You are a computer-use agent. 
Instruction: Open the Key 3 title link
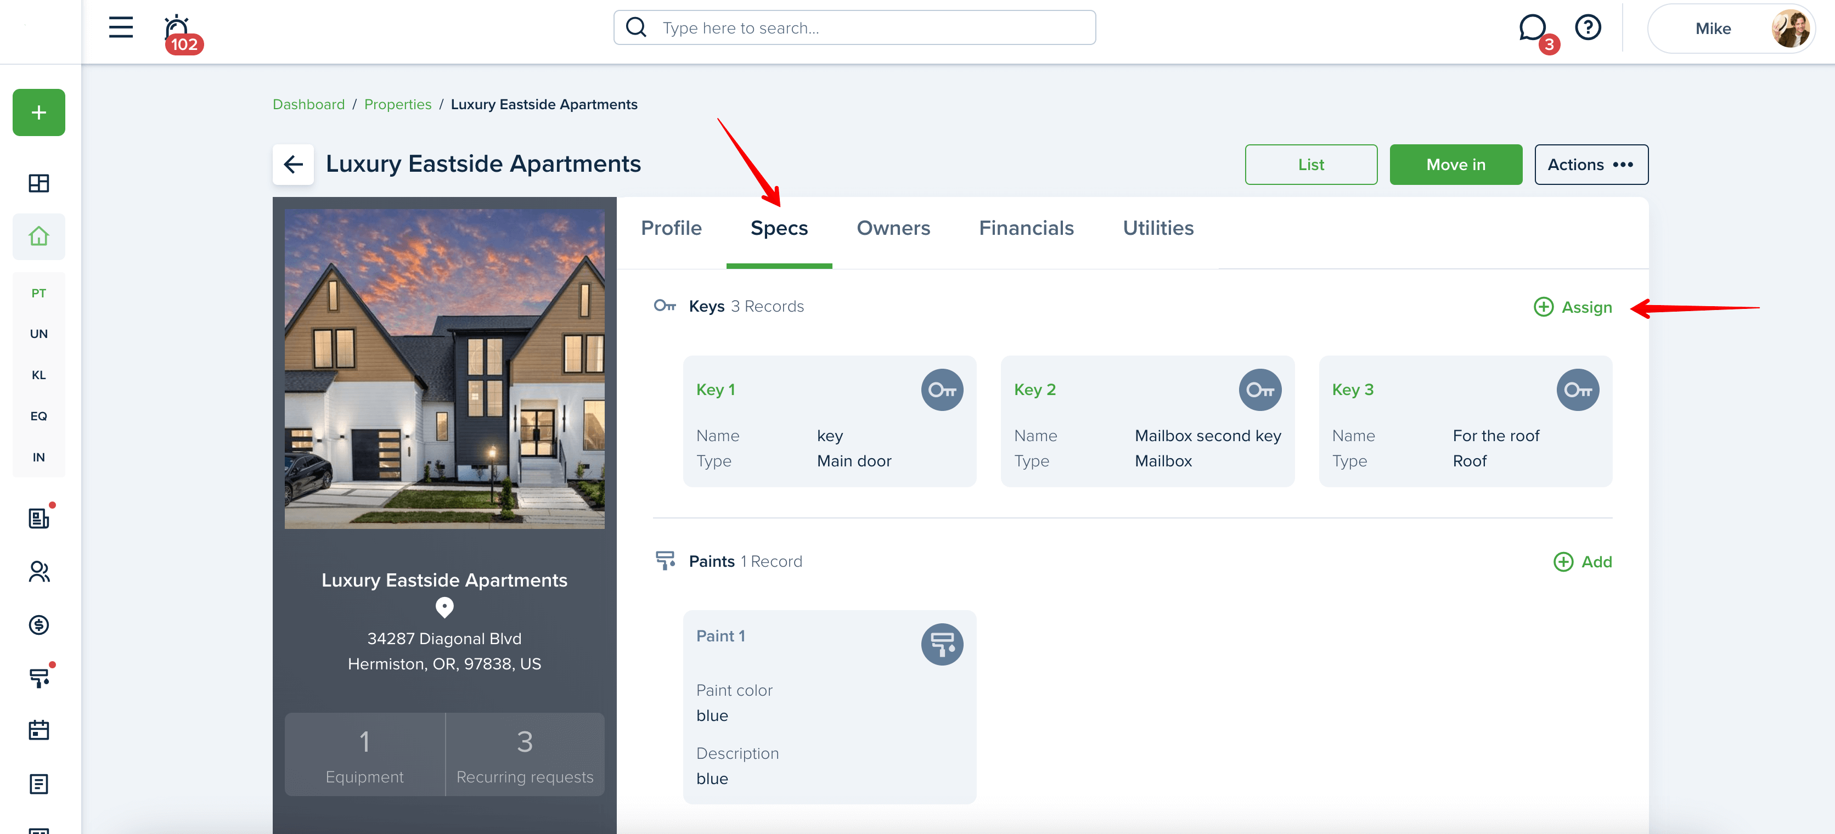tap(1353, 390)
